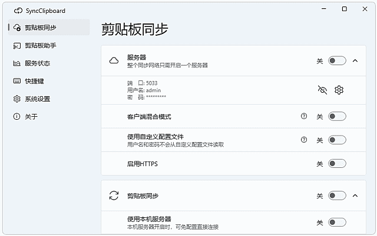
Task: Turn on the 剪贴板同步 section switch
Action: pos(337,195)
